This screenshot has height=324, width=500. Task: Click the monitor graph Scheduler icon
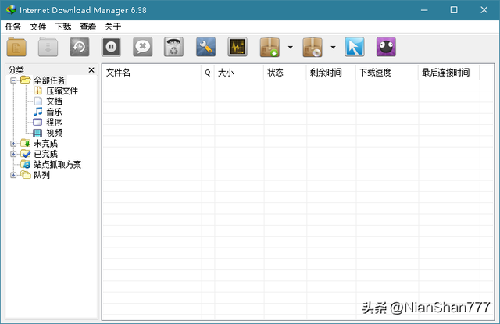237,47
